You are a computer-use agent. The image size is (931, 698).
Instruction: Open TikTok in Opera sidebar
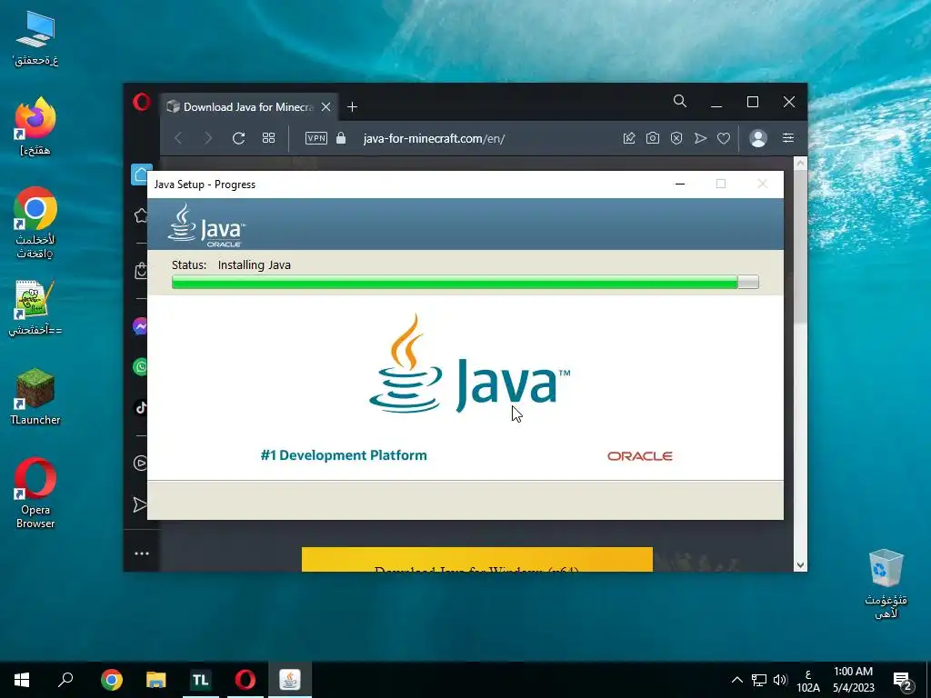141,408
